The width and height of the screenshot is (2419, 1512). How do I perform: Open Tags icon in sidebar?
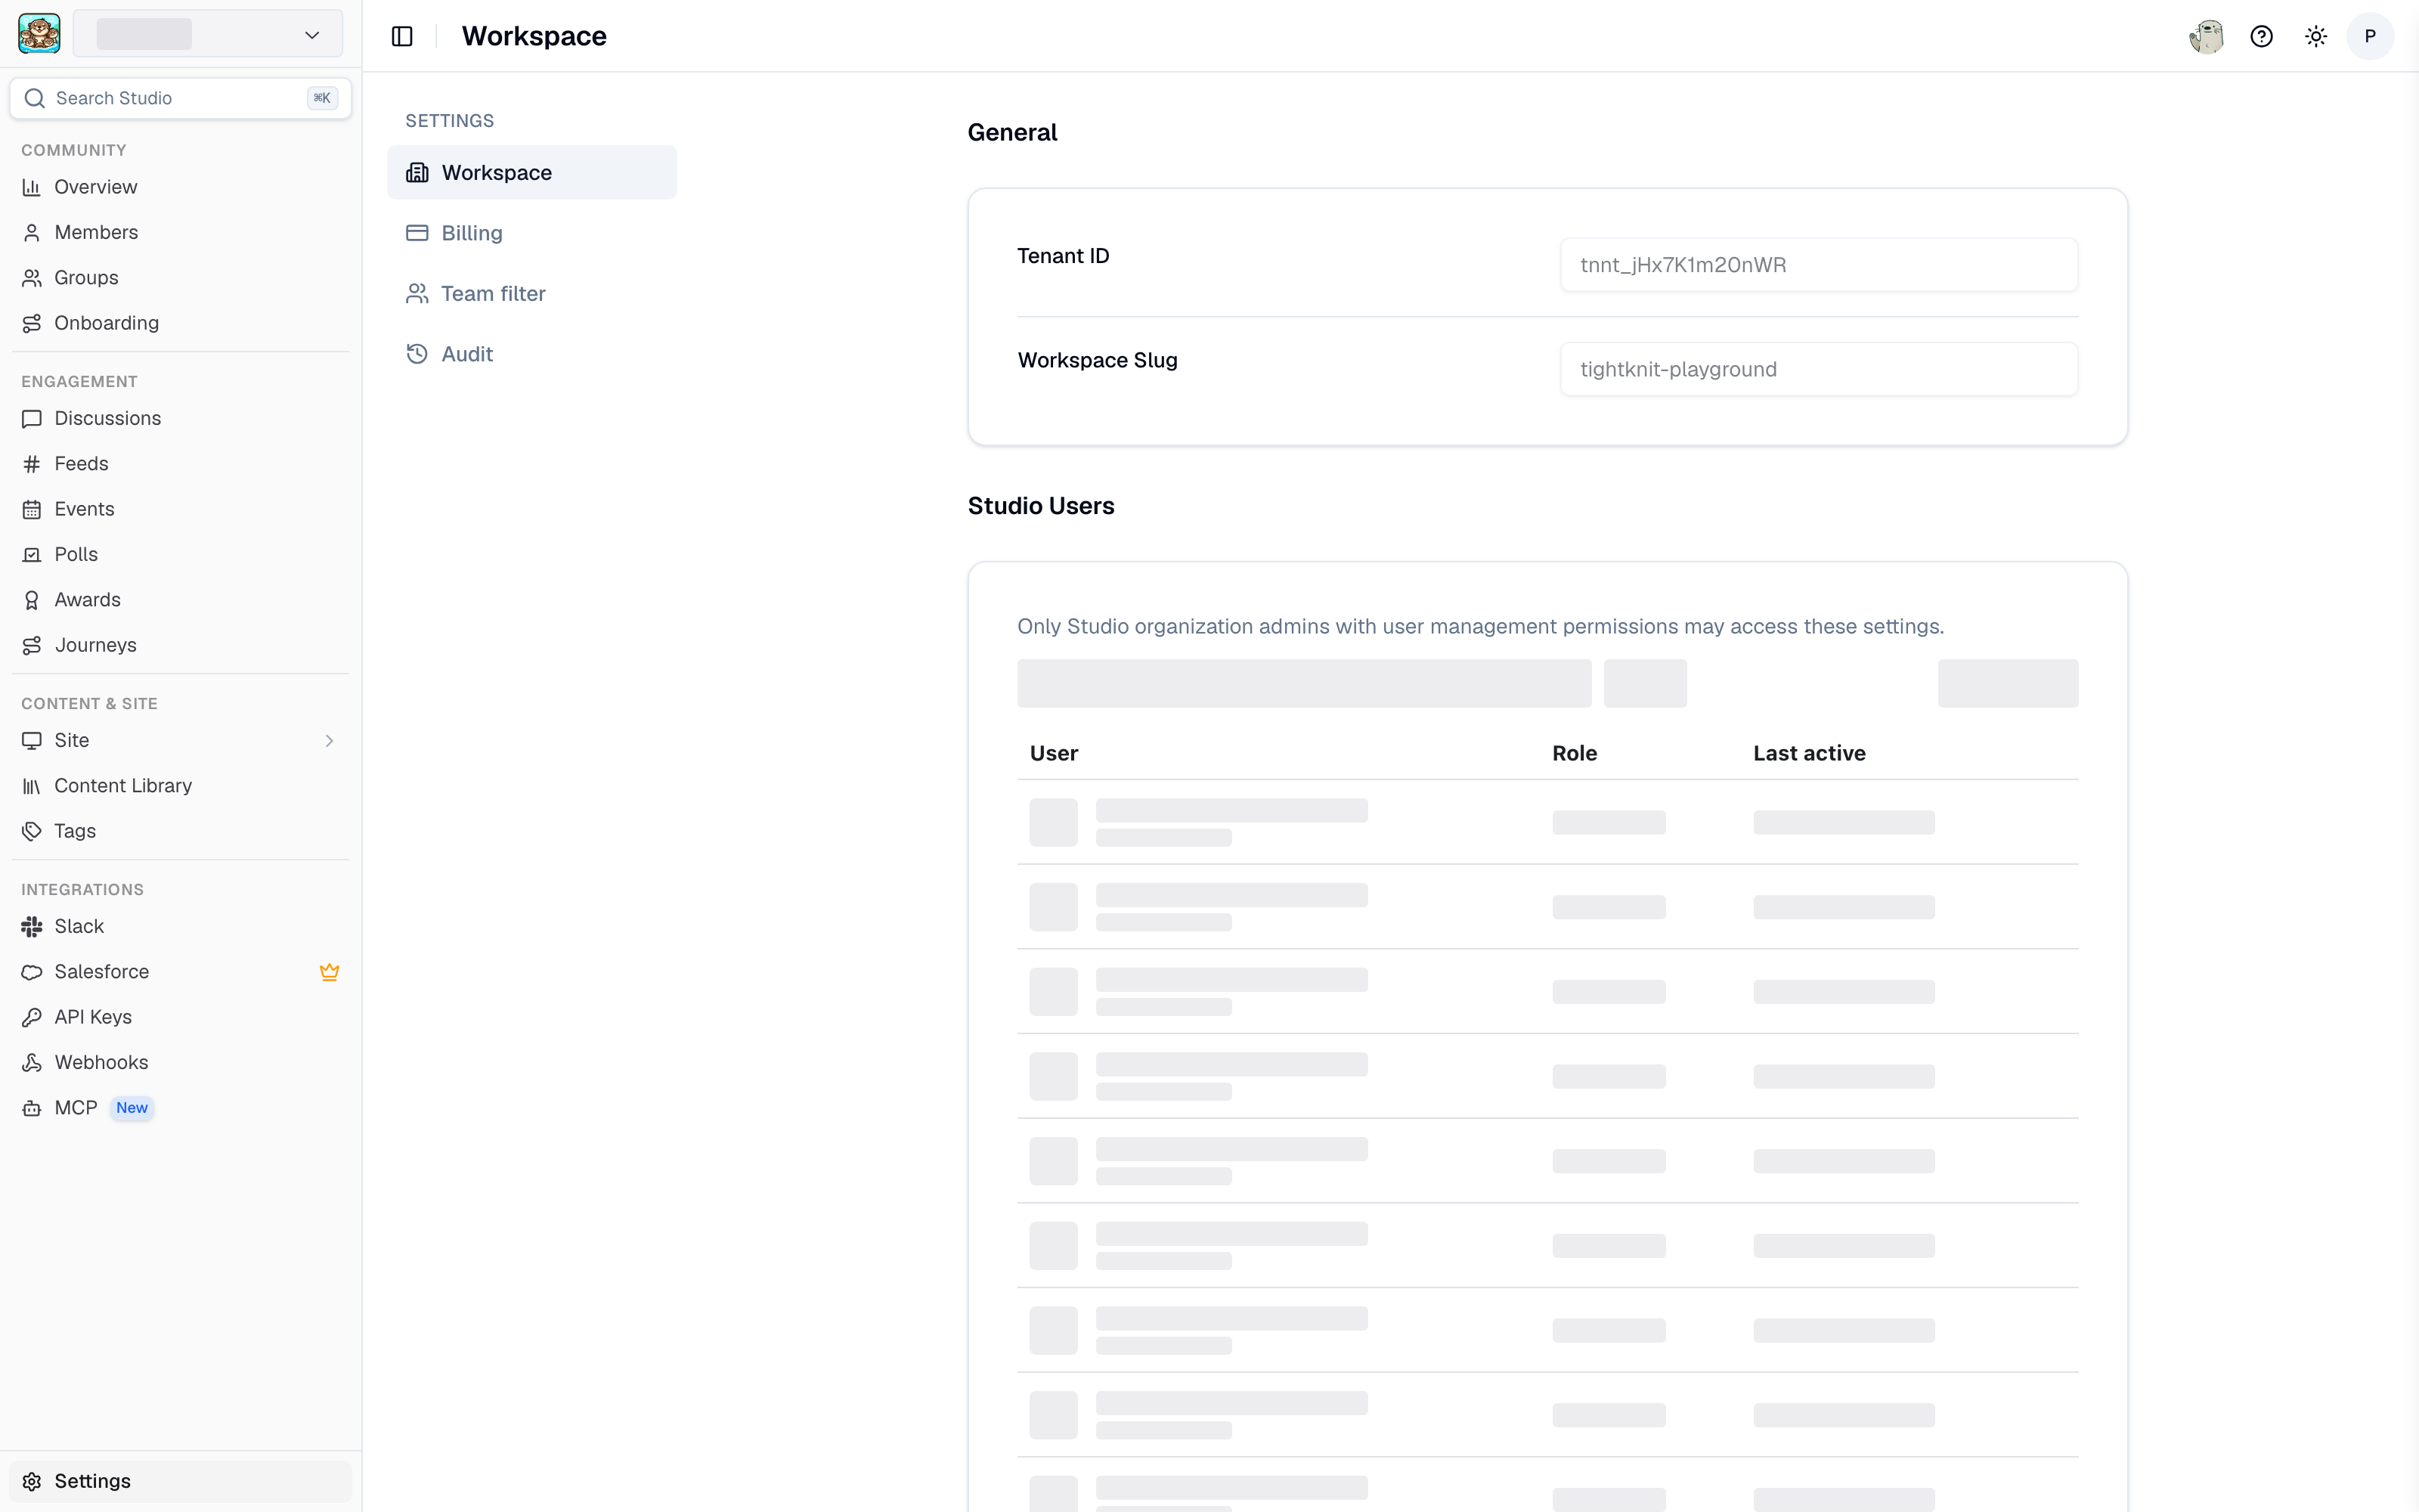pyautogui.click(x=32, y=831)
